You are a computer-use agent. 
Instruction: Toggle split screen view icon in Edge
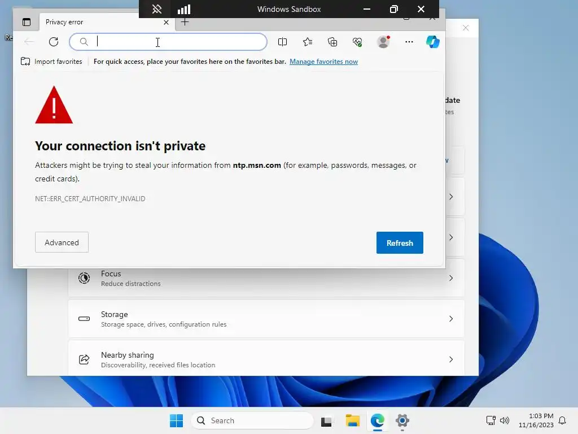(282, 42)
